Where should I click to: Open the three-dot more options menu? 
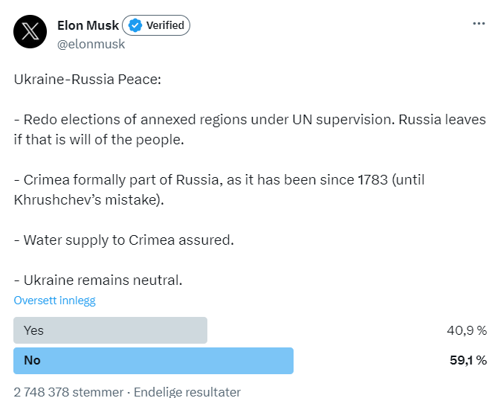479,24
